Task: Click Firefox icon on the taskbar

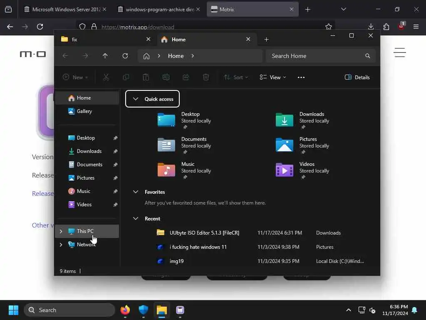Action: [x=125, y=310]
